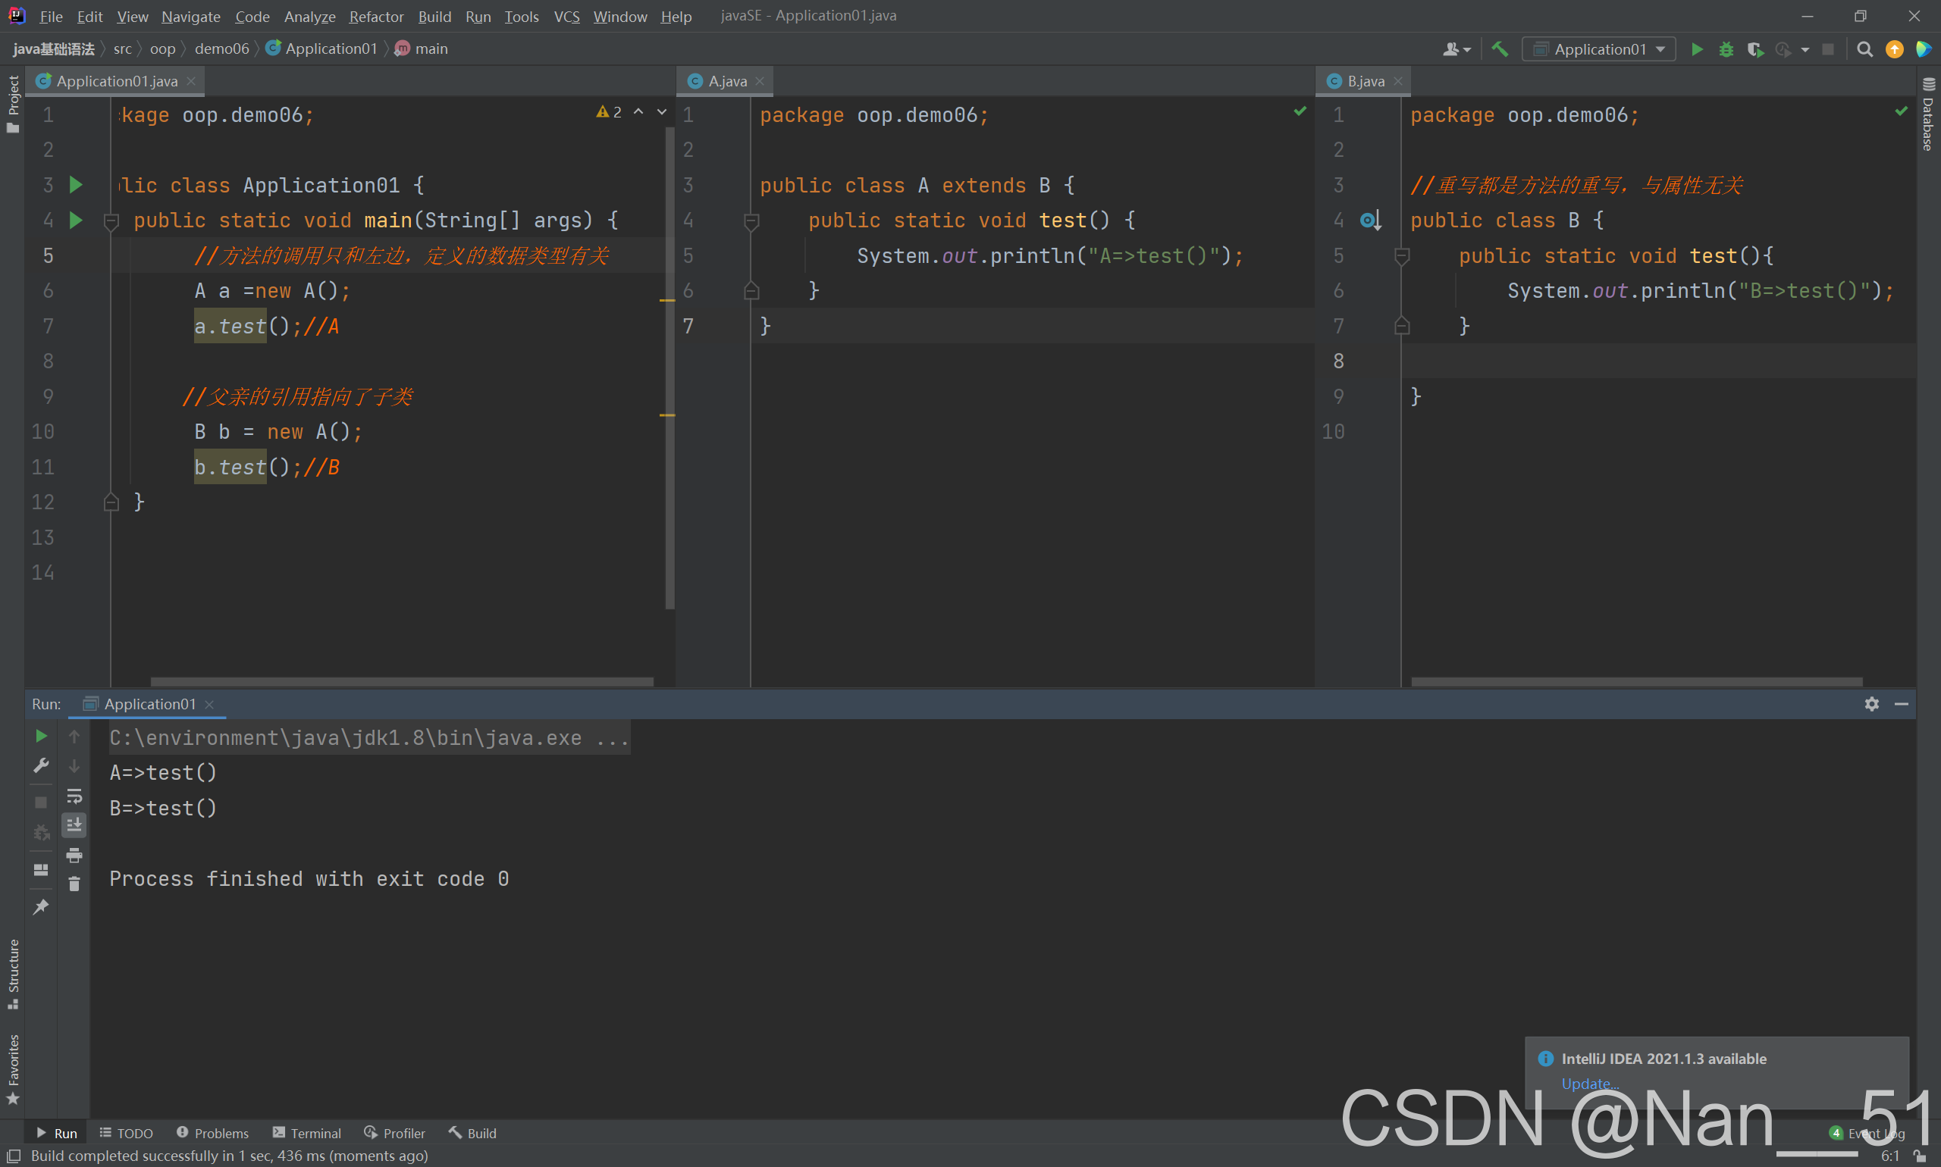Image resolution: width=1941 pixels, height=1167 pixels.
Task: Toggle soft-wrap in the Run console
Action: [x=74, y=796]
